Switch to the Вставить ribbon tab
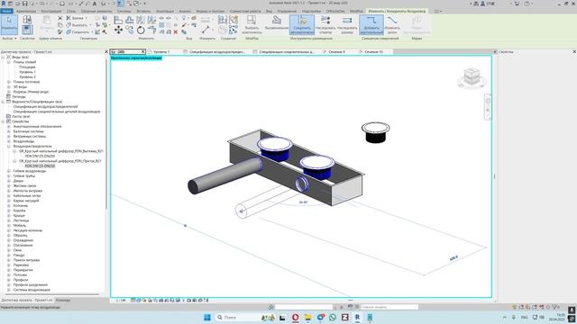 [x=143, y=11]
